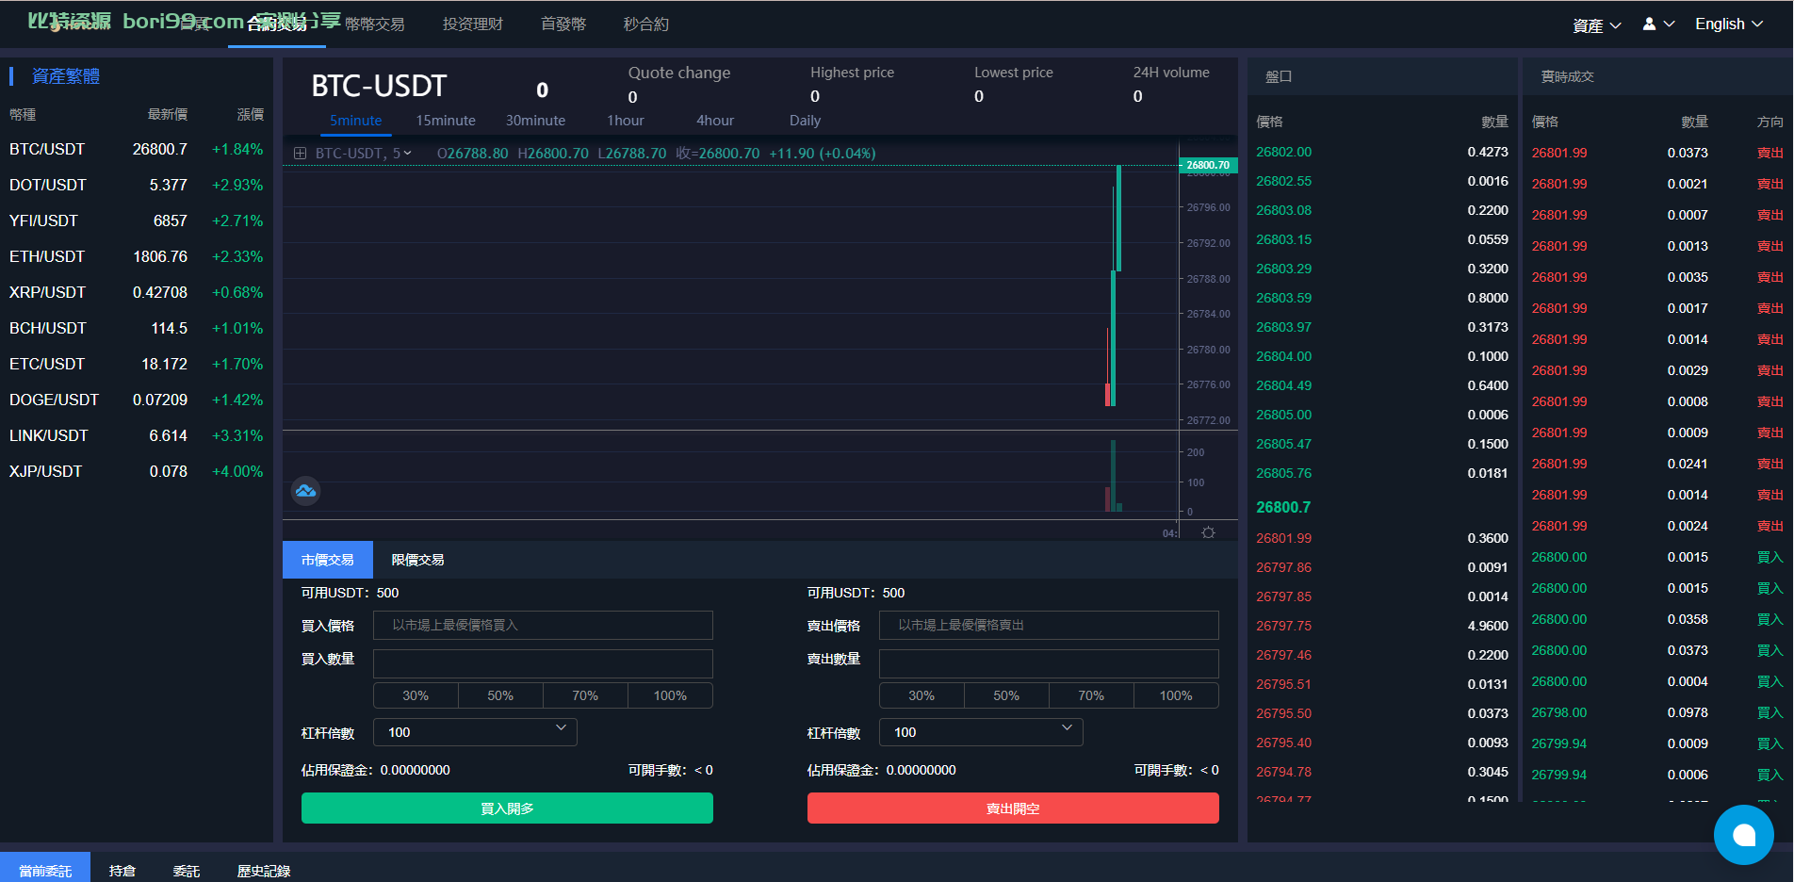Open the 當前委託 bottom tab

tap(45, 870)
